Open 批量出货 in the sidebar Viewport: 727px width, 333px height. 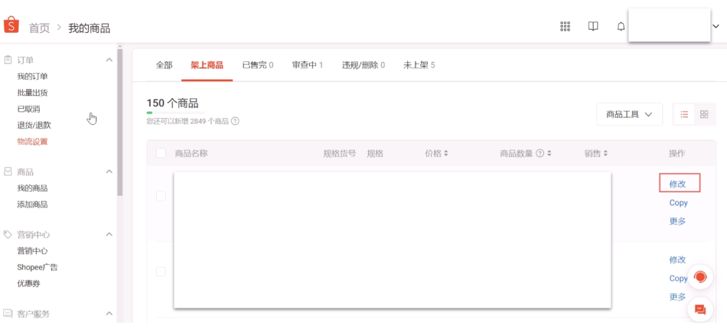[x=32, y=93]
